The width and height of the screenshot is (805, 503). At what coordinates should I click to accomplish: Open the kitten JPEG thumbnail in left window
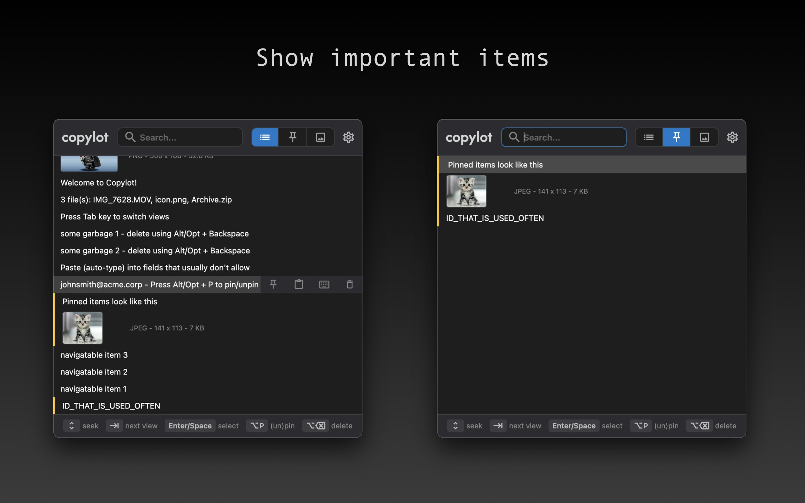(x=82, y=328)
